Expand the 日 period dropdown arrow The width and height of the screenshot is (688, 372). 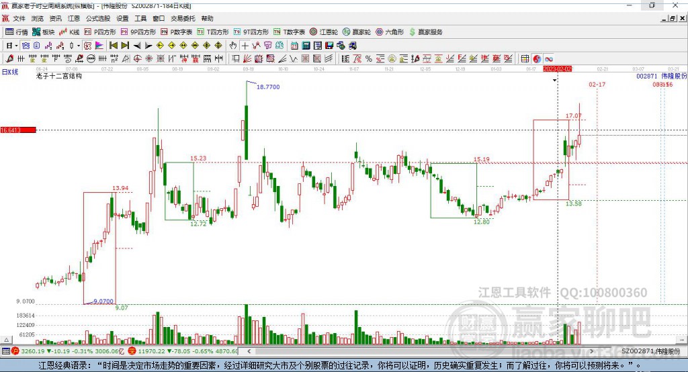(16, 46)
